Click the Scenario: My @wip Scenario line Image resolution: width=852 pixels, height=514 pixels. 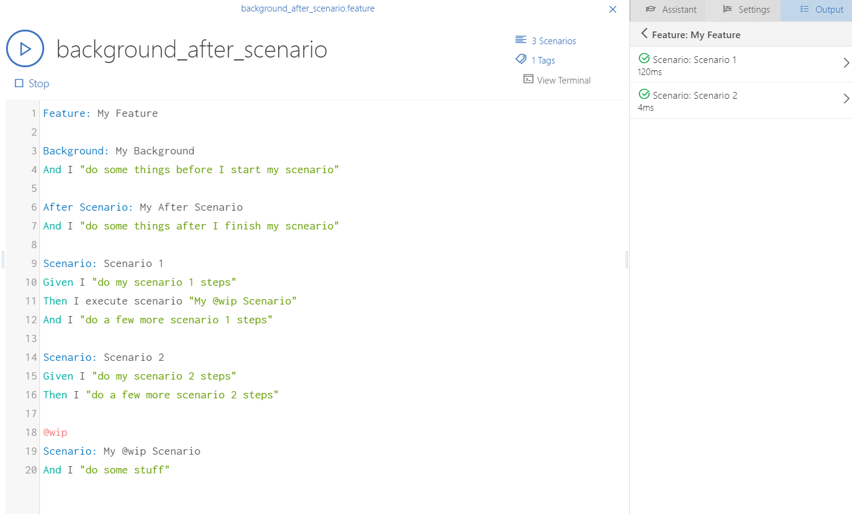pyautogui.click(x=122, y=451)
